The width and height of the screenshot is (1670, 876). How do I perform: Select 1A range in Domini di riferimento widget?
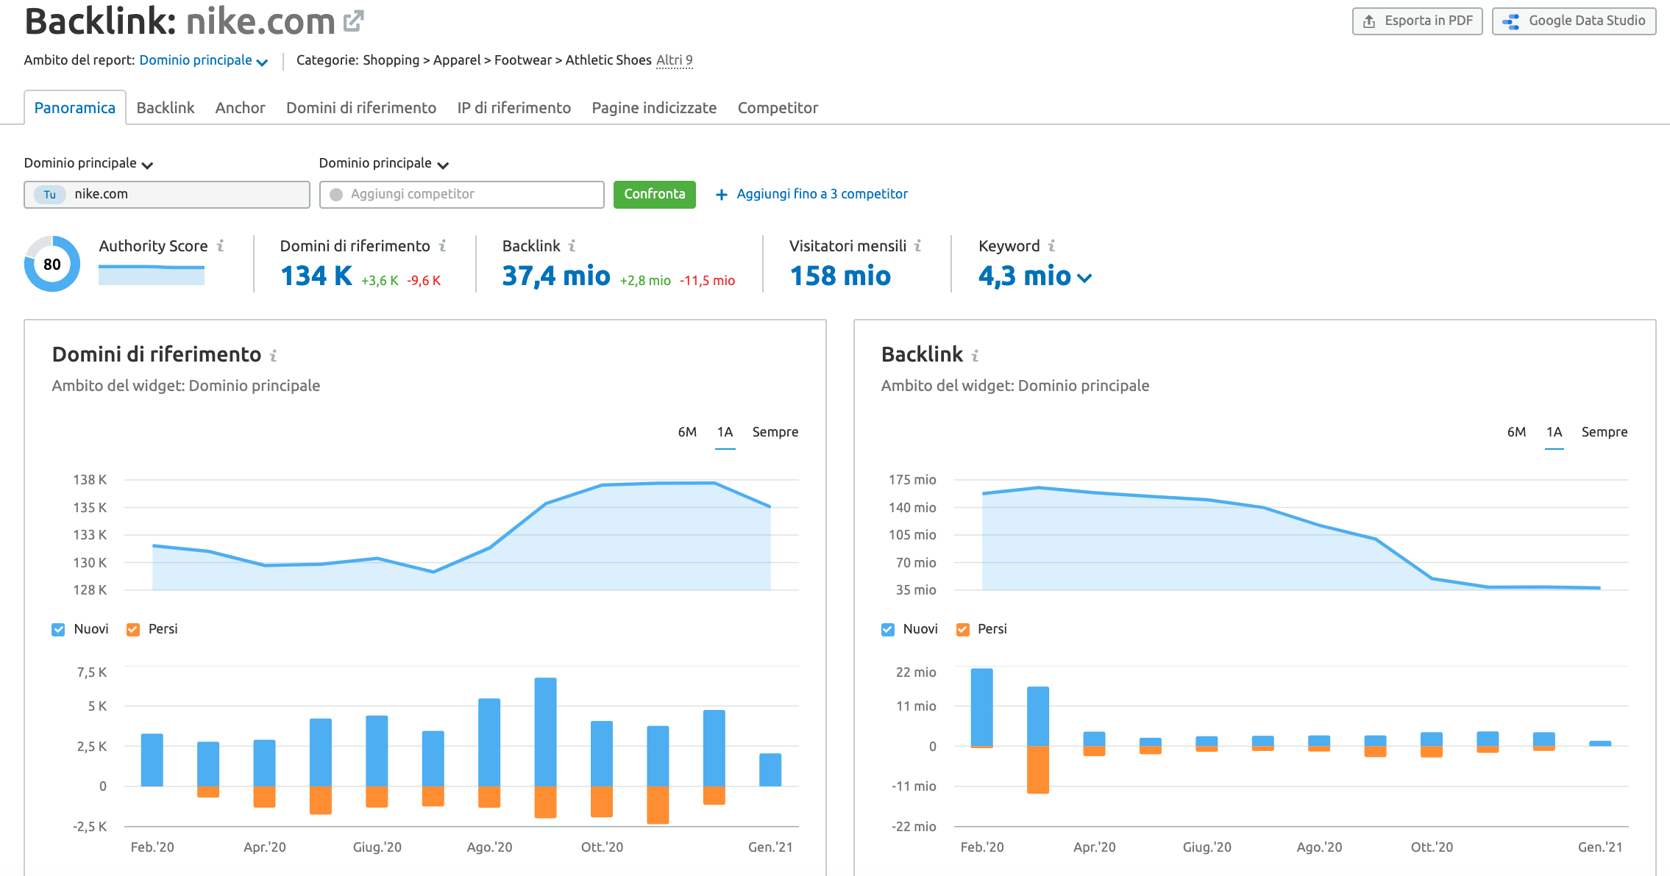725,432
